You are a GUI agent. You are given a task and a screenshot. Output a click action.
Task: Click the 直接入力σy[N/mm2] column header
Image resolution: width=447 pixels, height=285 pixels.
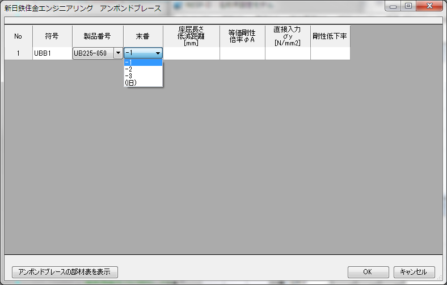click(288, 36)
